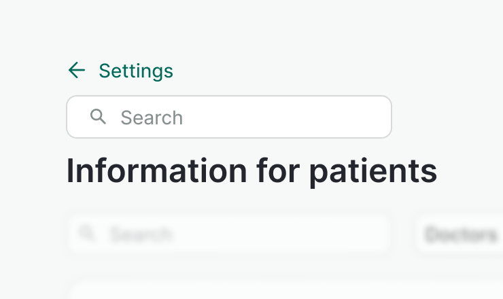
Task: Click the back arrow icon
Action: (x=77, y=70)
